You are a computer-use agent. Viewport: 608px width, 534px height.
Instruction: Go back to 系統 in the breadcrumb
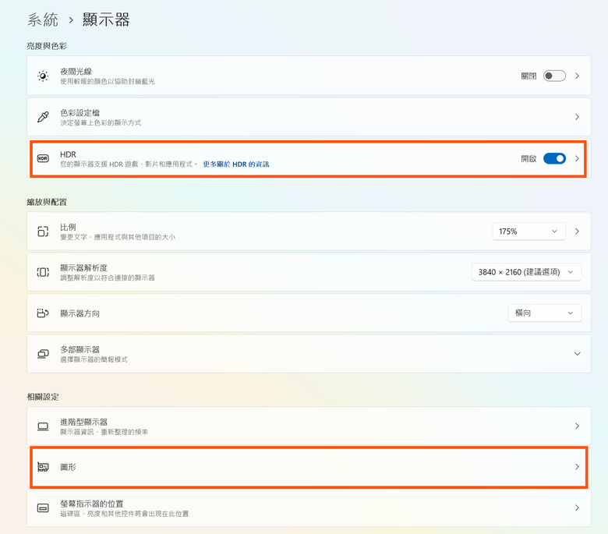[x=43, y=19]
